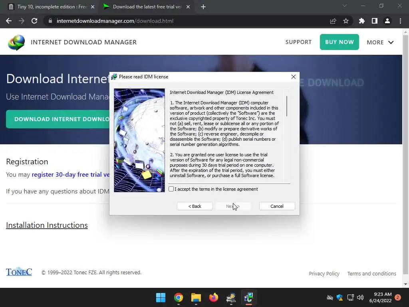Open Windows Security tray icon
Image resolution: width=409 pixels, height=307 pixels.
[x=340, y=297]
